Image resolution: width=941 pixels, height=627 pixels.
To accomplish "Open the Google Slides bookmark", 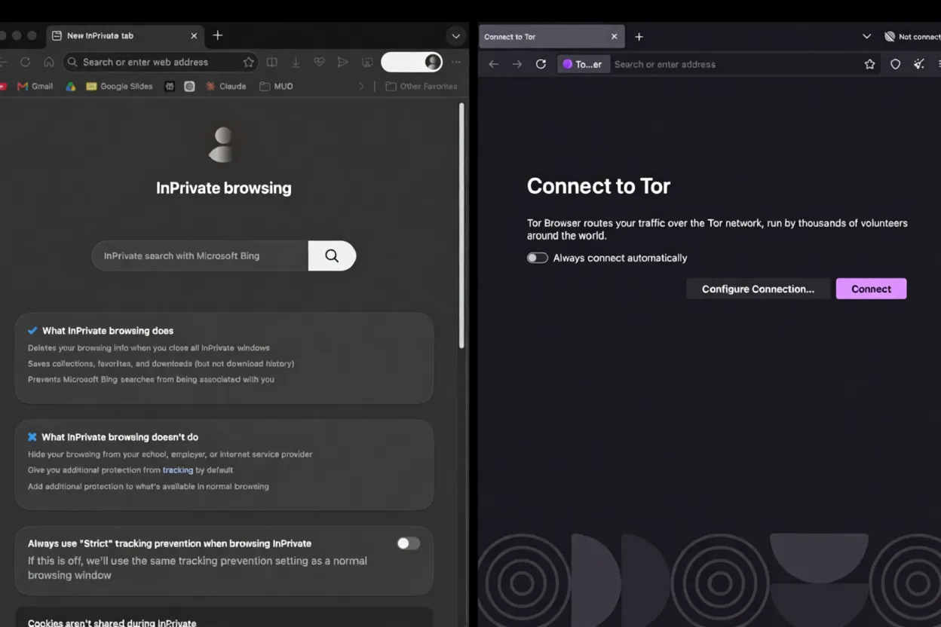I will click(x=119, y=87).
